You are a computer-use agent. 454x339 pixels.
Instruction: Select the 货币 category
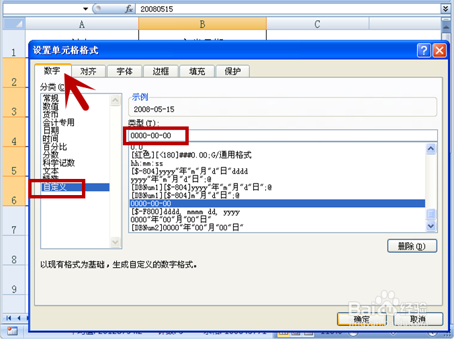(x=50, y=114)
